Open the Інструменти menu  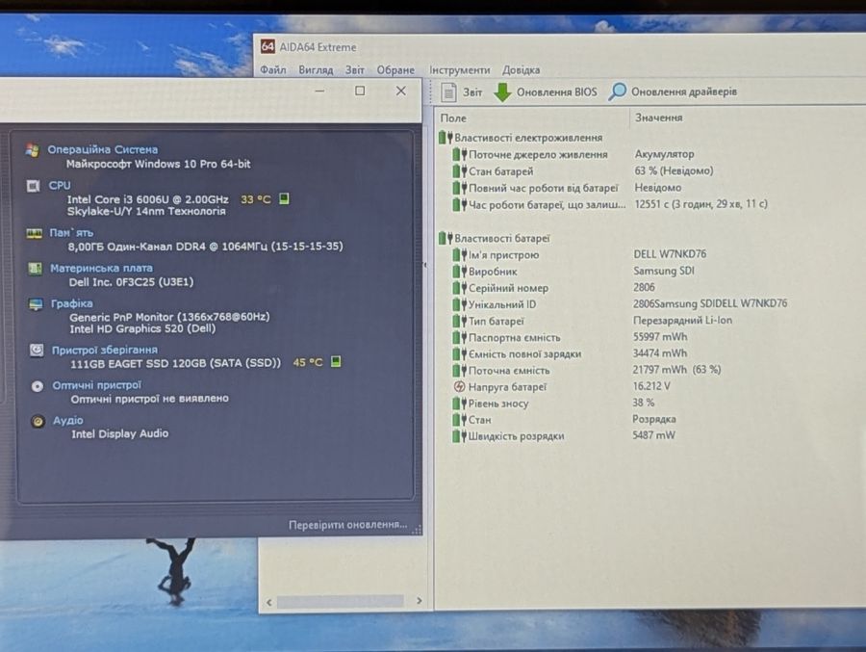click(x=460, y=69)
